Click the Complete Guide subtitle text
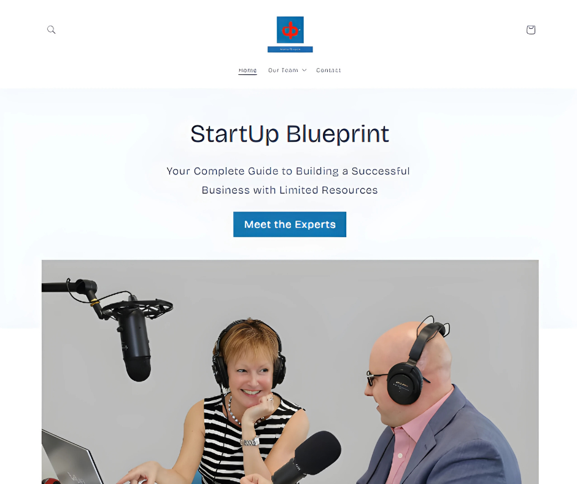This screenshot has height=484, width=577. pyautogui.click(x=288, y=181)
